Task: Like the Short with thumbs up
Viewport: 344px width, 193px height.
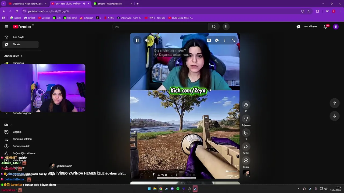Action: point(246,105)
